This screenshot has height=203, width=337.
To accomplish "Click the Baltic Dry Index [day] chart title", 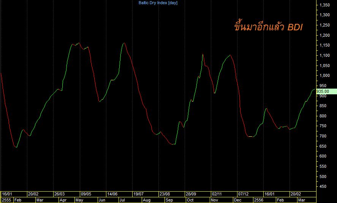I will 158,3.
